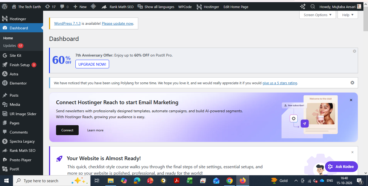
Task: Close the Hostinger Reach banner
Action: 351,100
